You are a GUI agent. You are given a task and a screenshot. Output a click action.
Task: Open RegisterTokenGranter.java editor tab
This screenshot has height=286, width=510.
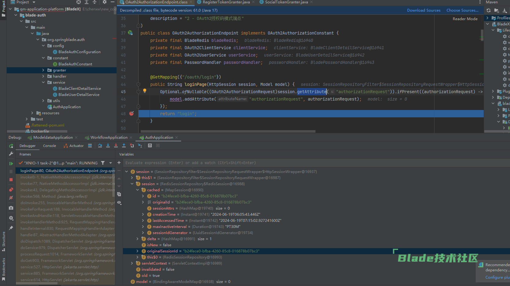[226, 2]
